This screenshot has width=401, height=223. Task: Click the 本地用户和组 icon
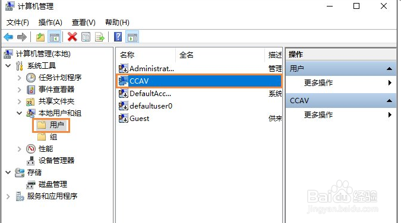click(31, 113)
